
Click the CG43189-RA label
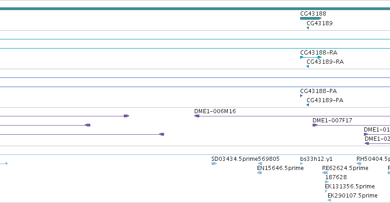pos(325,62)
